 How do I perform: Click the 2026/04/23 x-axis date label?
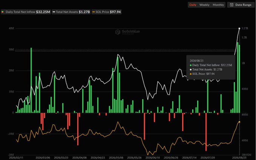click(x=98, y=158)
